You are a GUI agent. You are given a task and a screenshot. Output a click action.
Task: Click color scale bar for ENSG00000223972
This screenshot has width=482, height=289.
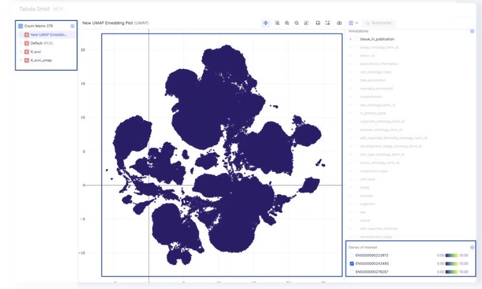click(452, 256)
